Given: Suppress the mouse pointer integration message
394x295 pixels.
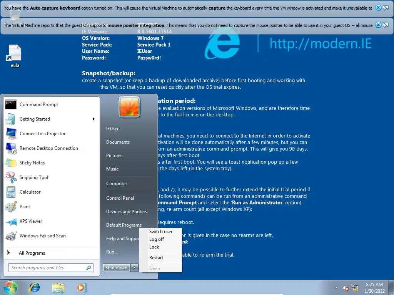Looking at the screenshot, I should [386, 25].
